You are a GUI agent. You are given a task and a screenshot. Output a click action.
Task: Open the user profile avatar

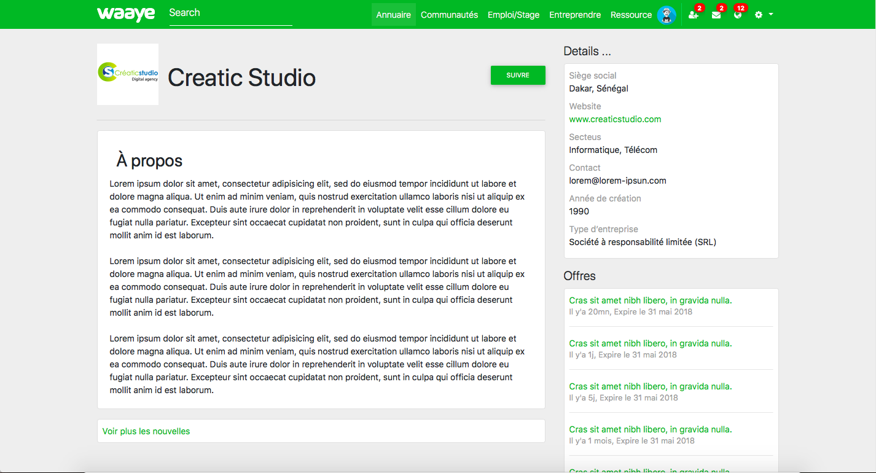pos(667,15)
